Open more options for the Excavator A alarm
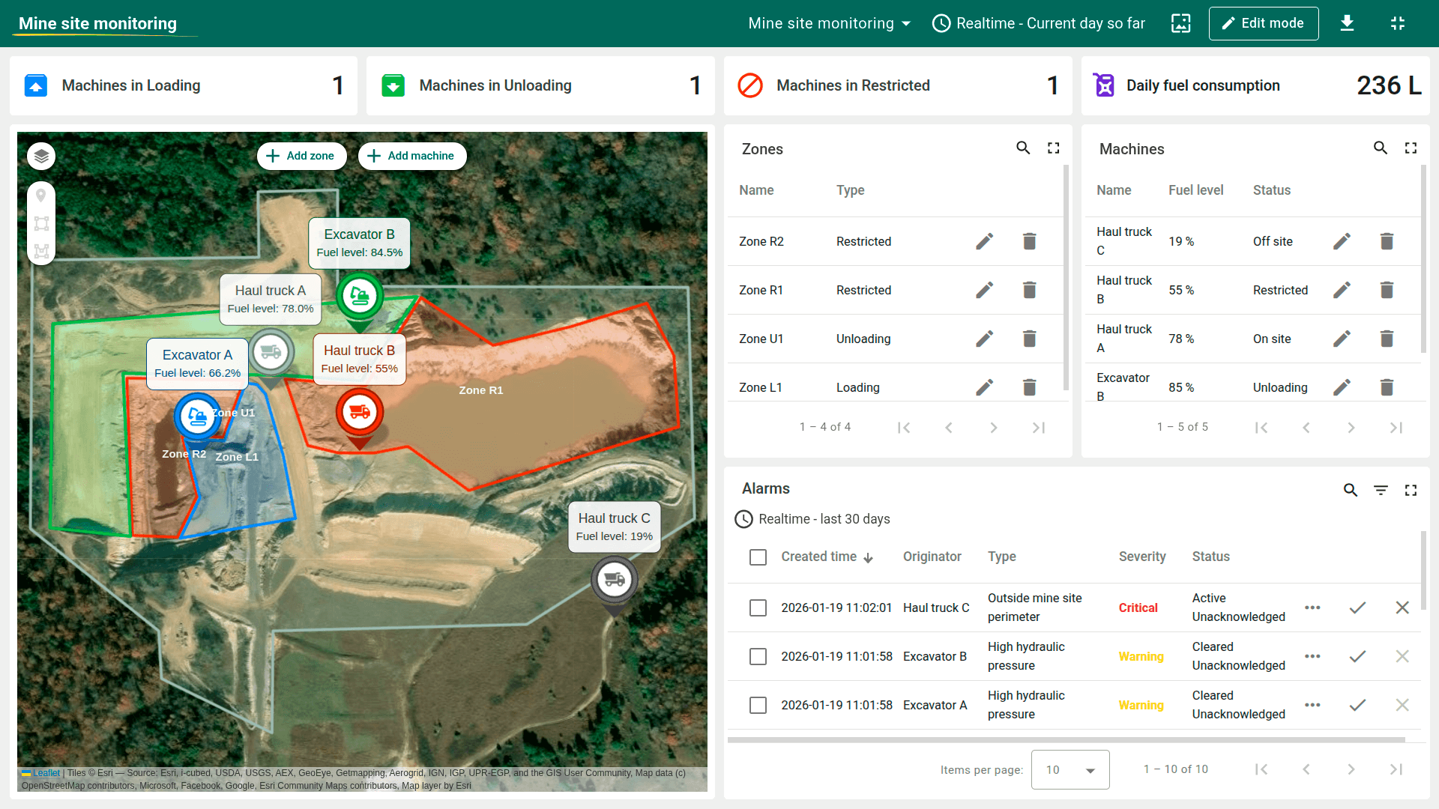Image resolution: width=1439 pixels, height=809 pixels. coord(1312,705)
